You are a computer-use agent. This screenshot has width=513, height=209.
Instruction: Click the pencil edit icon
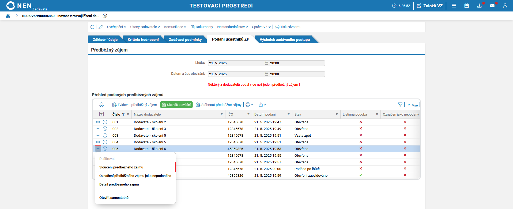(x=101, y=27)
